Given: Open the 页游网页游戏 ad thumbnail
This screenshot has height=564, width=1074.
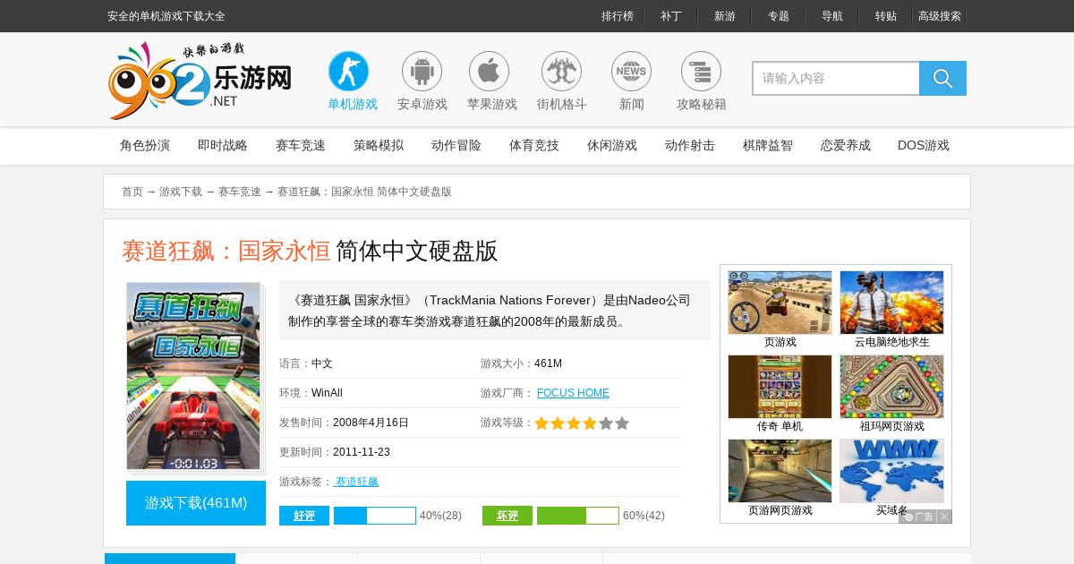Looking at the screenshot, I should pyautogui.click(x=780, y=471).
